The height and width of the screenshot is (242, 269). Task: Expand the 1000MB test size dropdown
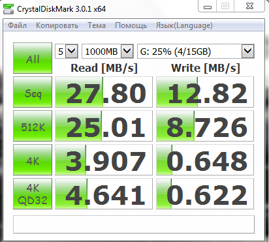coord(127,52)
